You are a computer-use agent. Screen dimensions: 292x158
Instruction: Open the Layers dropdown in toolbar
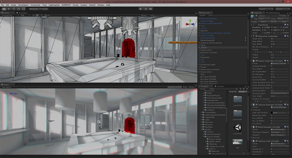pos(266,9)
